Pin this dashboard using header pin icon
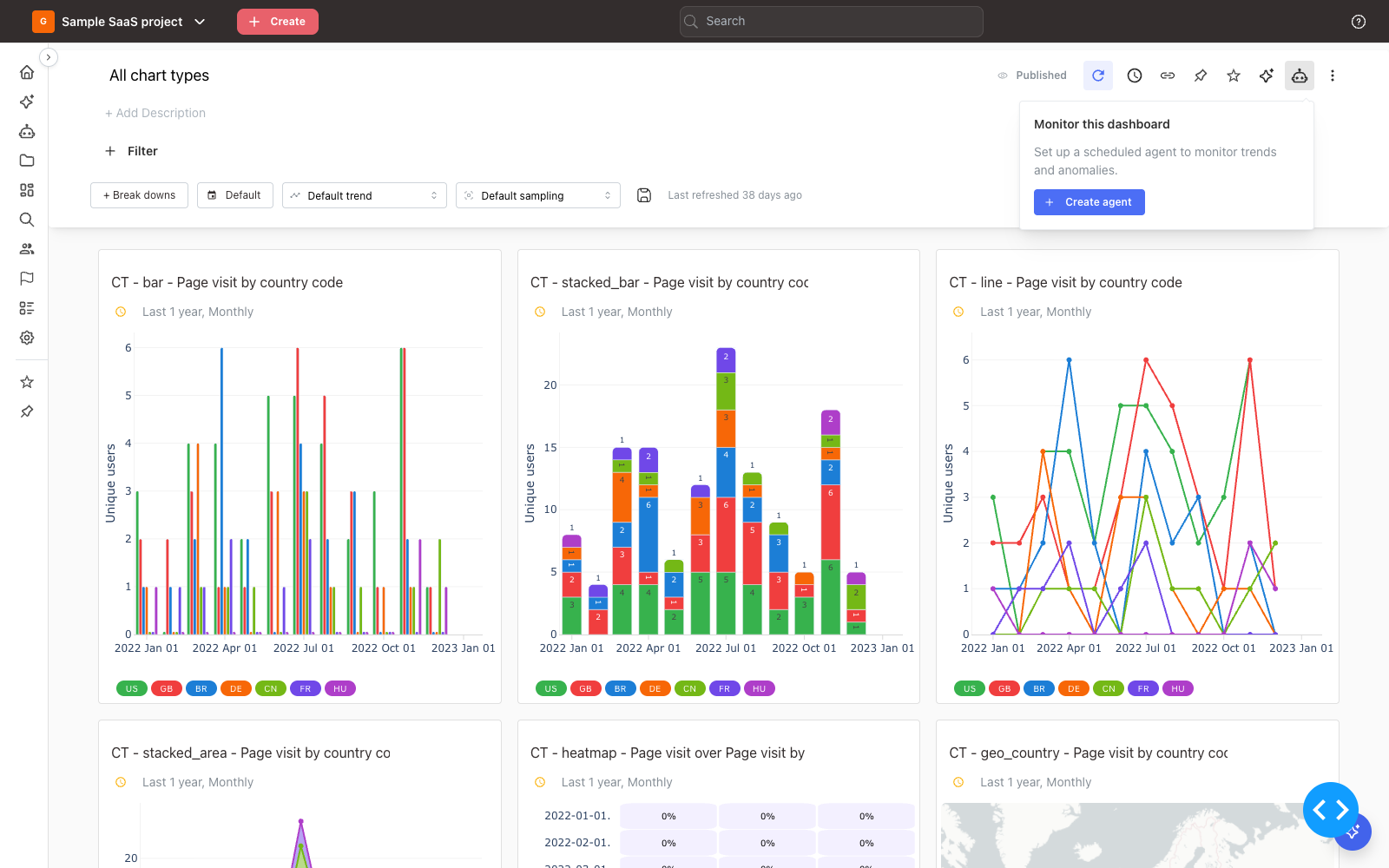 point(1201,76)
